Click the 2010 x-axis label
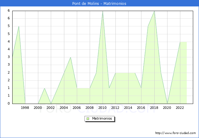 (x=103, y=108)
